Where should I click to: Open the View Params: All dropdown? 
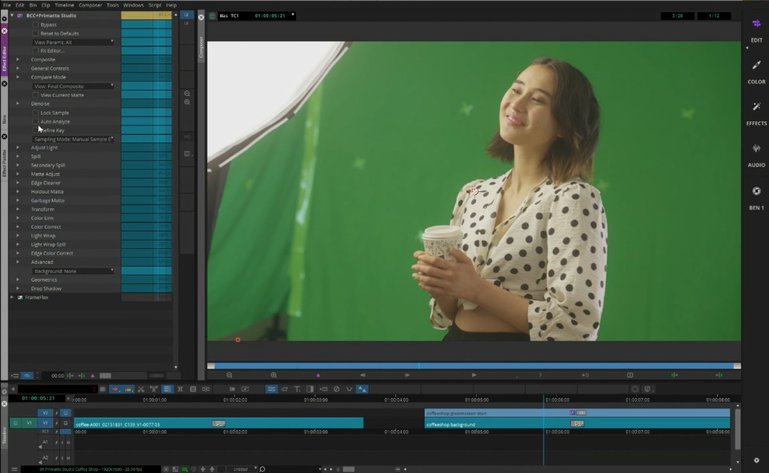click(x=73, y=42)
